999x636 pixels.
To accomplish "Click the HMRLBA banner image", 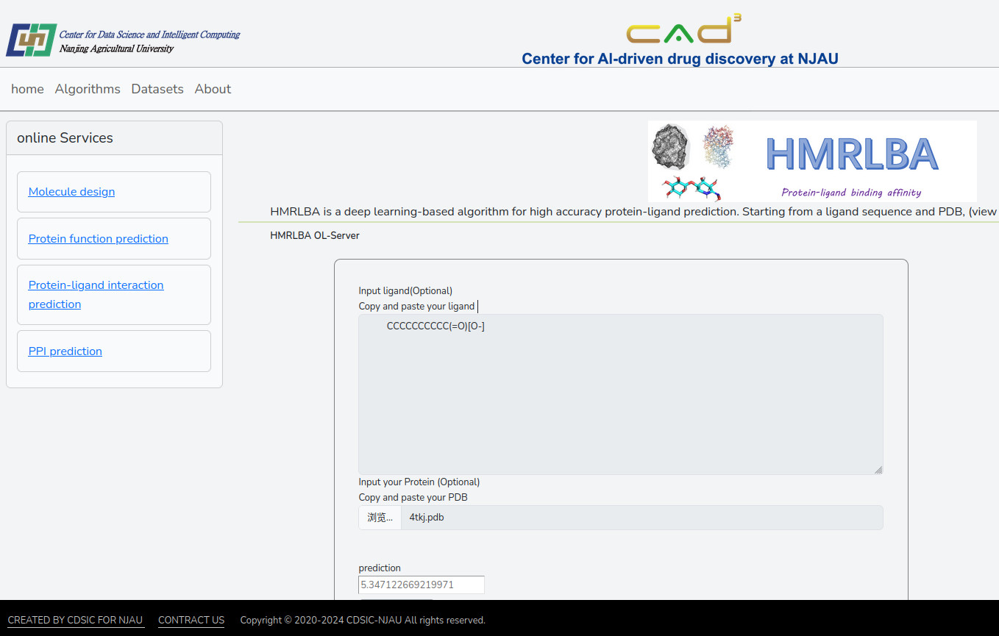I will pos(812,161).
